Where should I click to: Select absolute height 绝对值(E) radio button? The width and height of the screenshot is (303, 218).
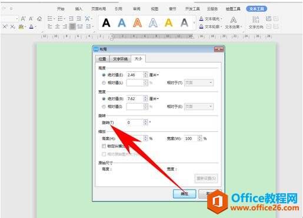tap(104, 75)
